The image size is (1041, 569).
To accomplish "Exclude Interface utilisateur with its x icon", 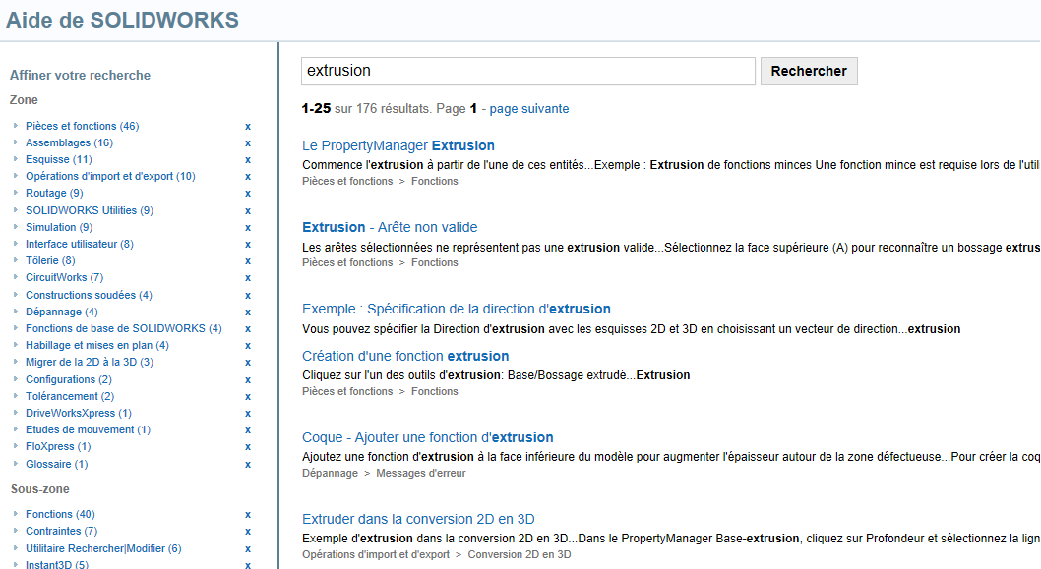I will [248, 245].
